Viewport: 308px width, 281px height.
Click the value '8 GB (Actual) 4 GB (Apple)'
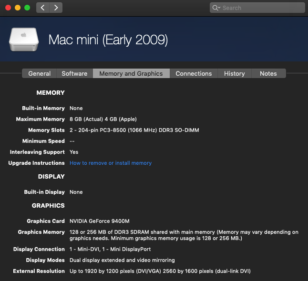(x=103, y=119)
